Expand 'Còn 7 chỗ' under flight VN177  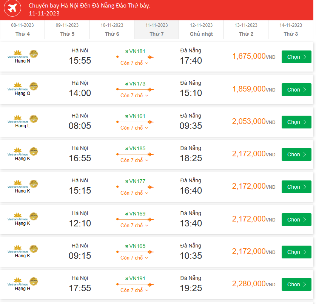[134, 193]
